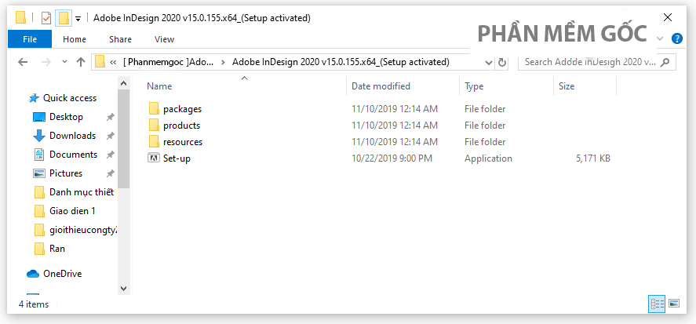This screenshot has height=324, width=696.
Task: Click the Phanmemgoc path segment in address bar
Action: (168, 62)
